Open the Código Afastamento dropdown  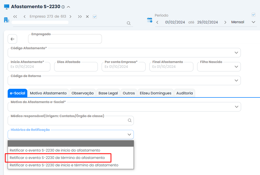[x=237, y=53]
